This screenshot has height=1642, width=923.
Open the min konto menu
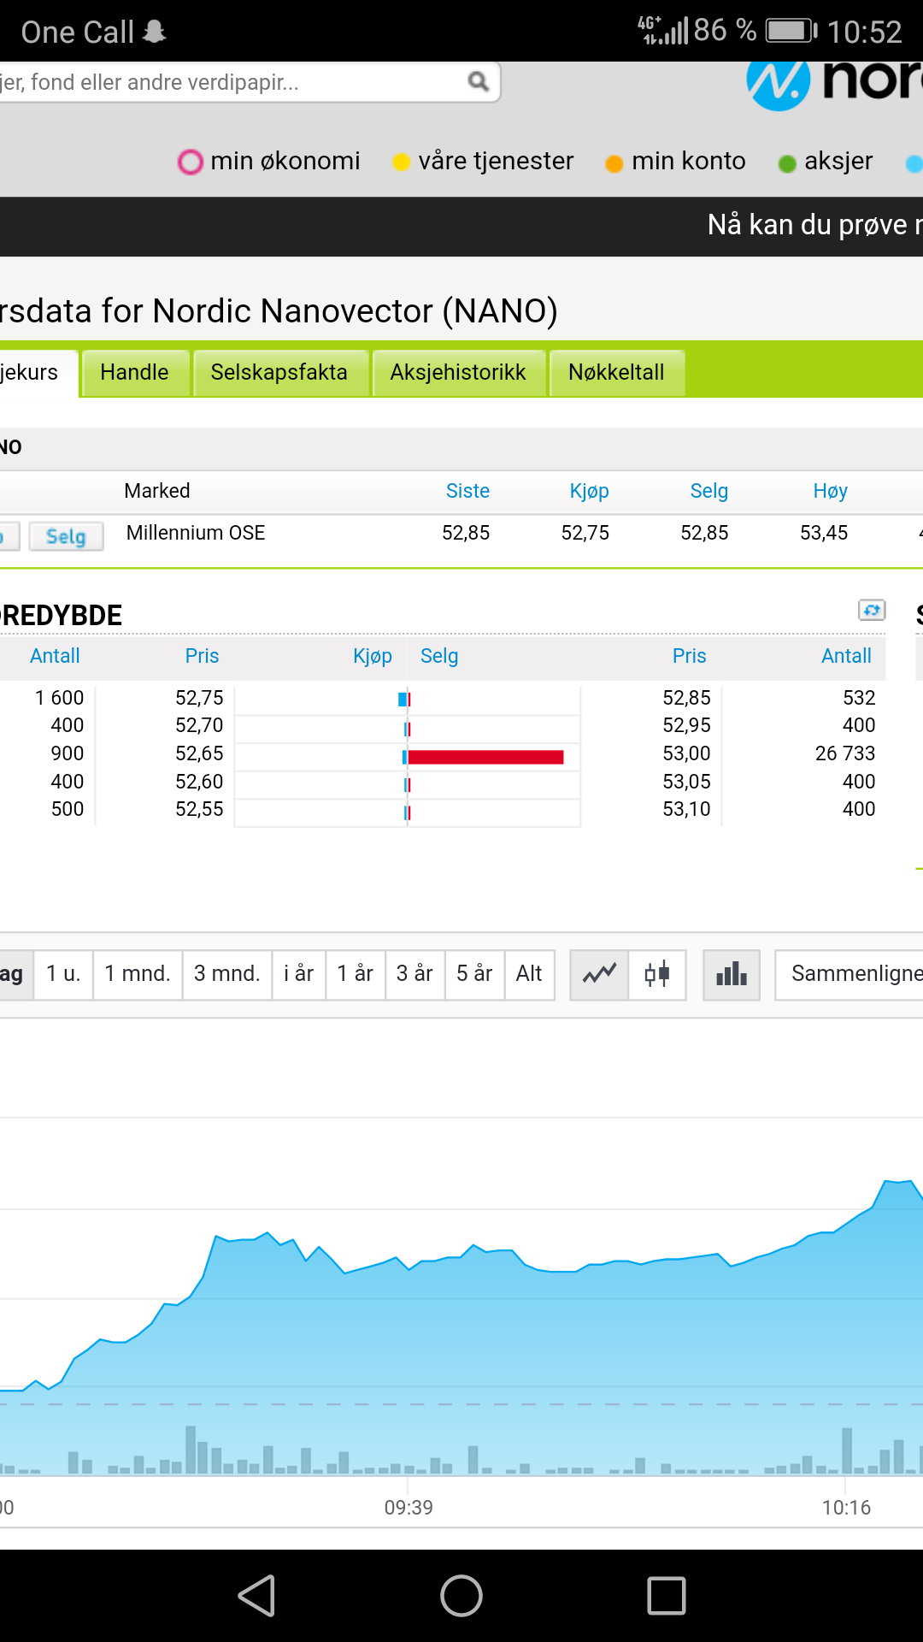(x=675, y=161)
